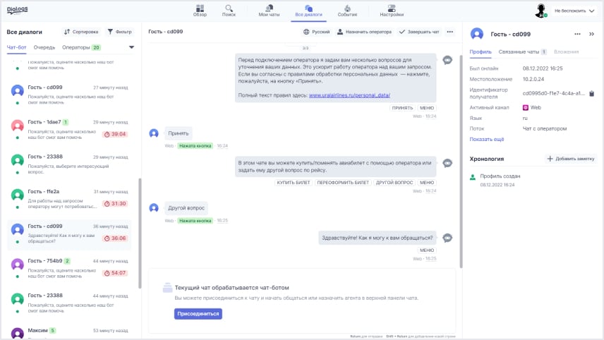Click the 39:04 timer badge
The image size is (604, 340).
tap(115, 134)
